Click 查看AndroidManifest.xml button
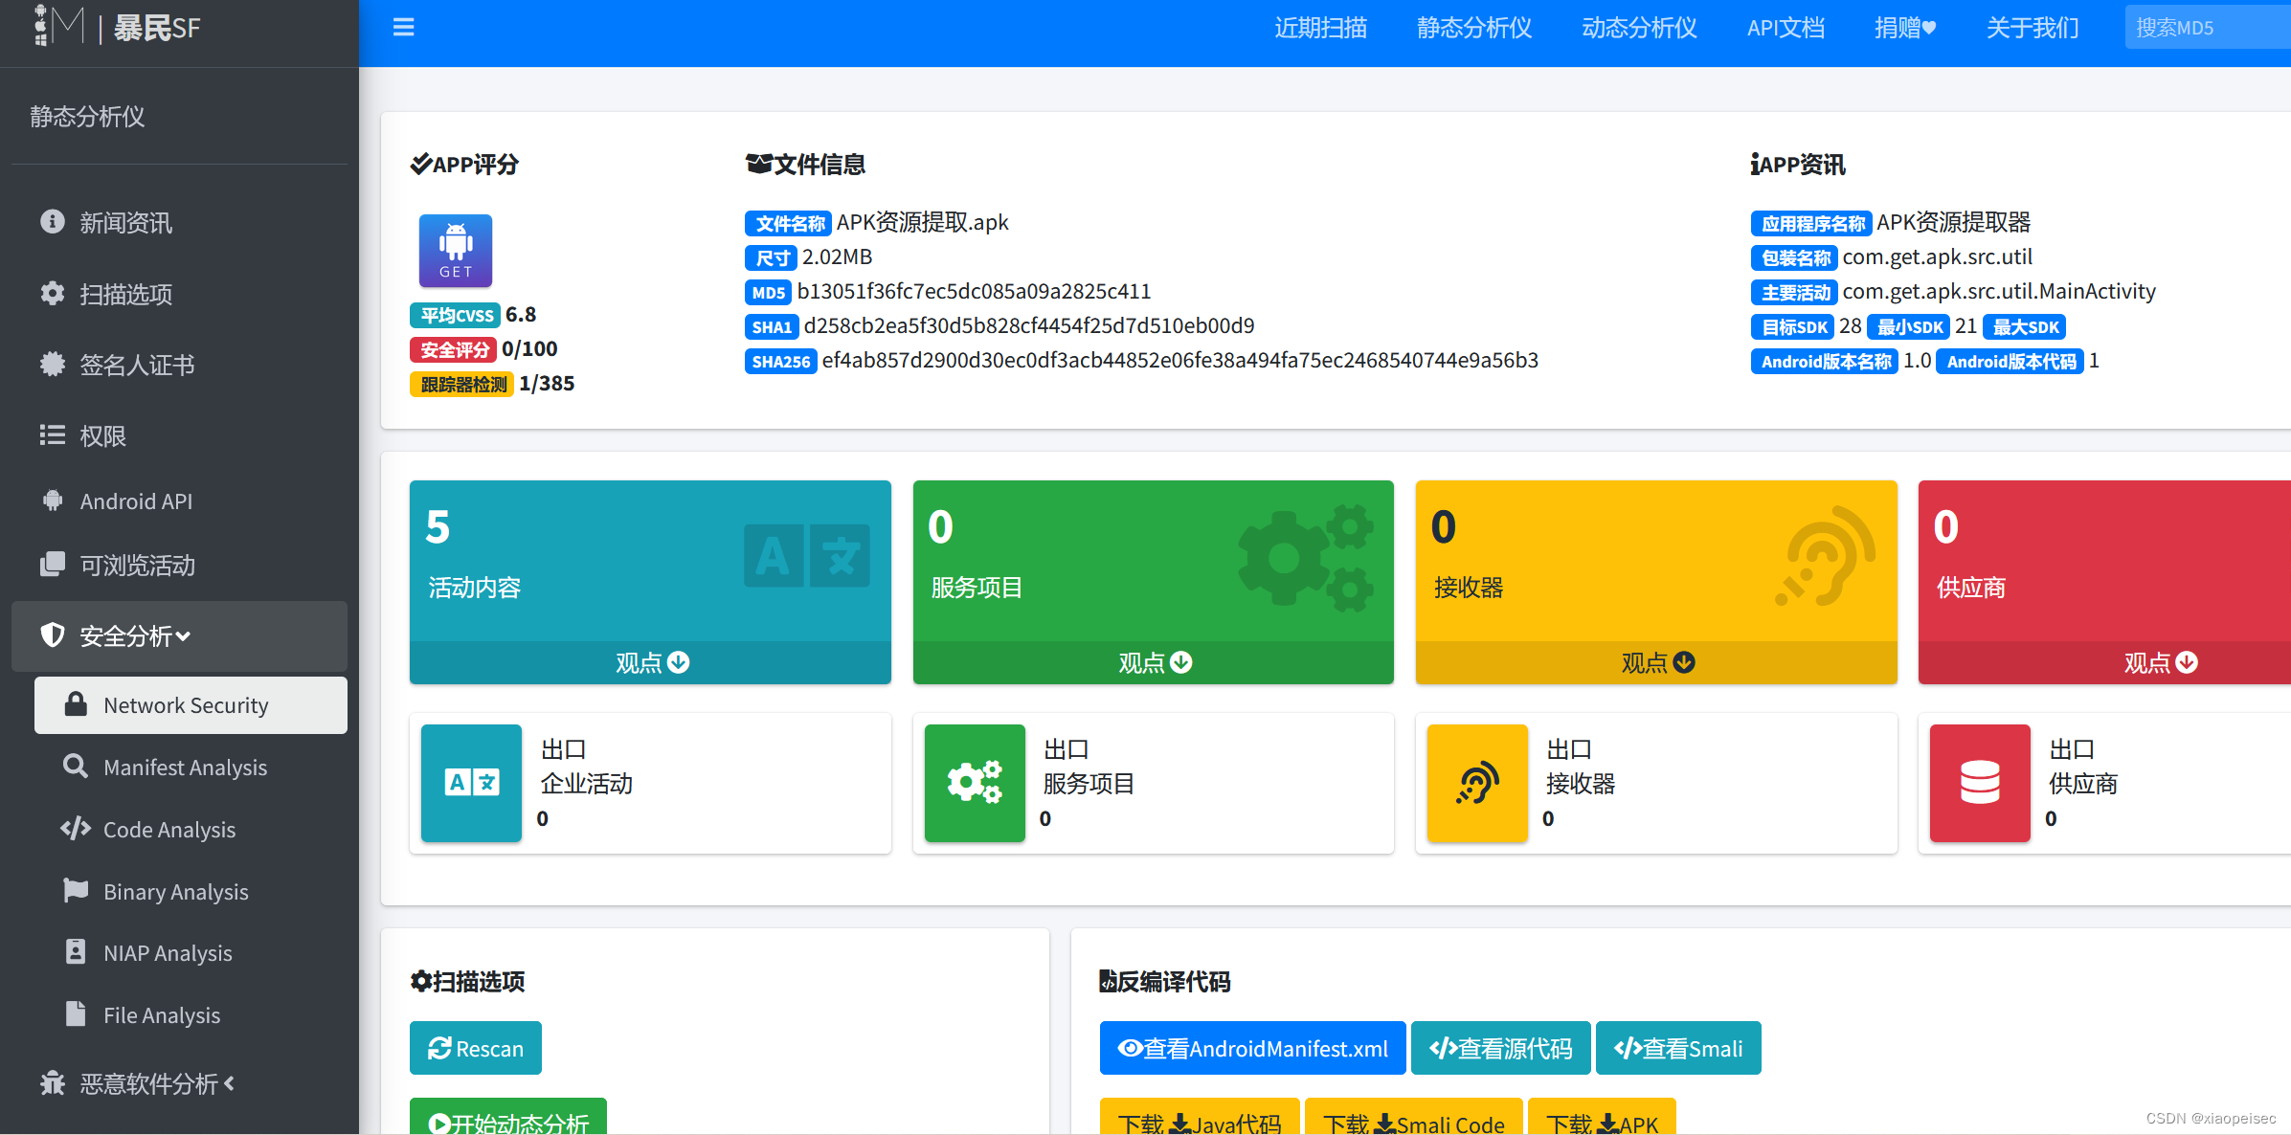Image resolution: width=2291 pixels, height=1135 pixels. click(x=1252, y=1048)
